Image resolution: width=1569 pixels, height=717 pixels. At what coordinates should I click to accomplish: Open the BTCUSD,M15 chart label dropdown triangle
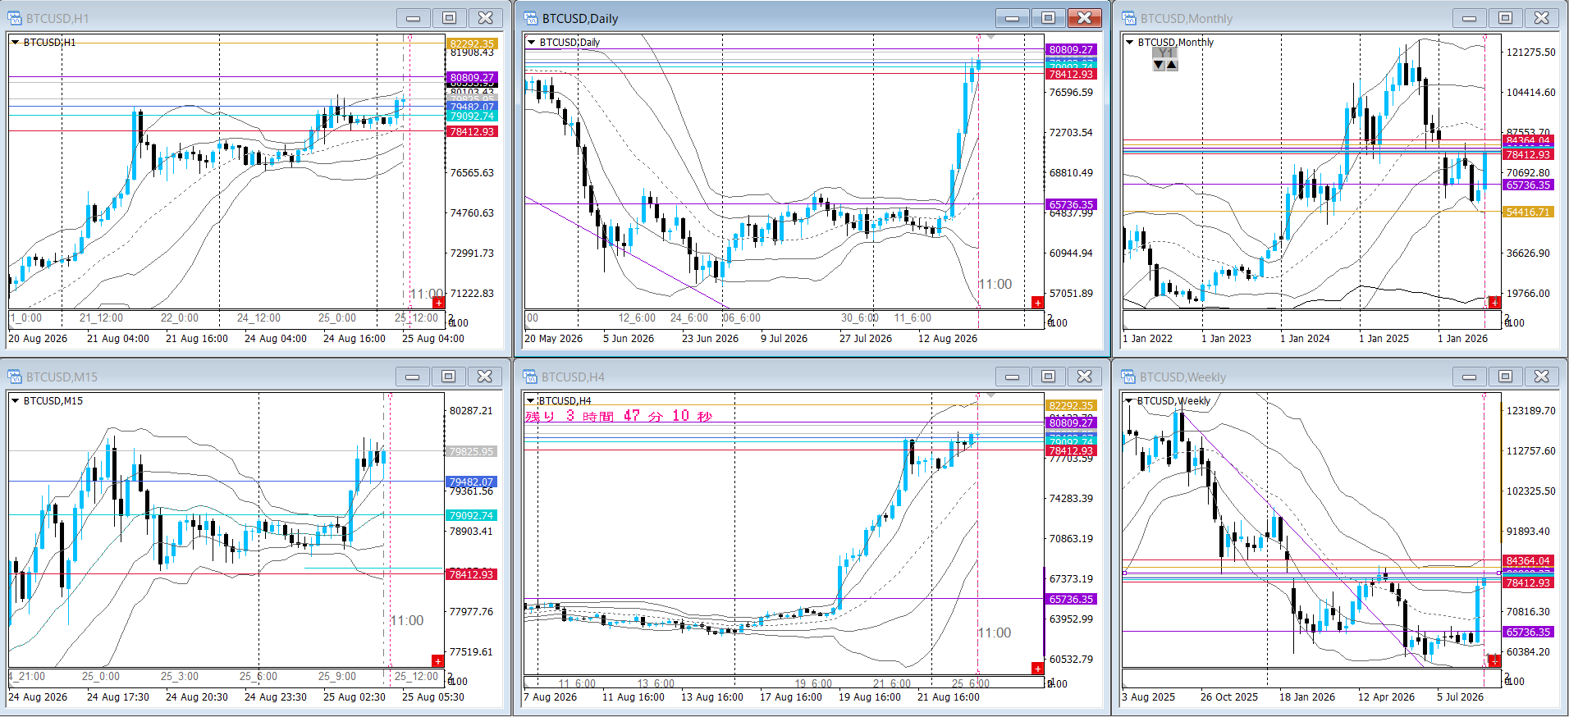pyautogui.click(x=16, y=400)
